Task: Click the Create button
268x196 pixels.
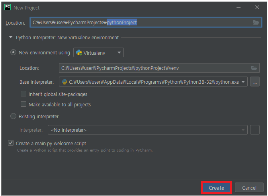Action: tap(216, 188)
